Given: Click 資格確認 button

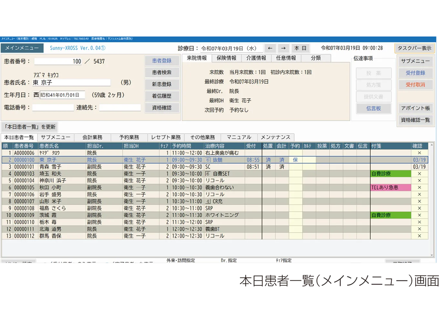Looking at the screenshot, I should click(x=162, y=108).
